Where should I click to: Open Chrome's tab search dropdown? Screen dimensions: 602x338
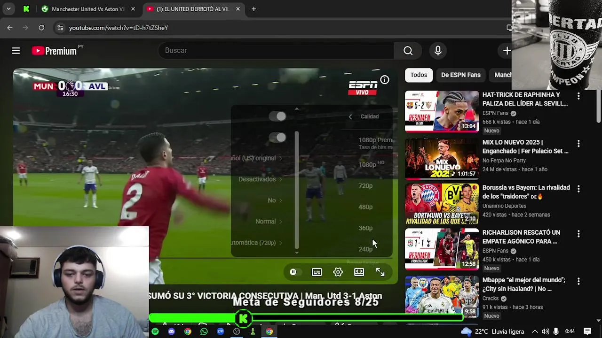tap(8, 9)
